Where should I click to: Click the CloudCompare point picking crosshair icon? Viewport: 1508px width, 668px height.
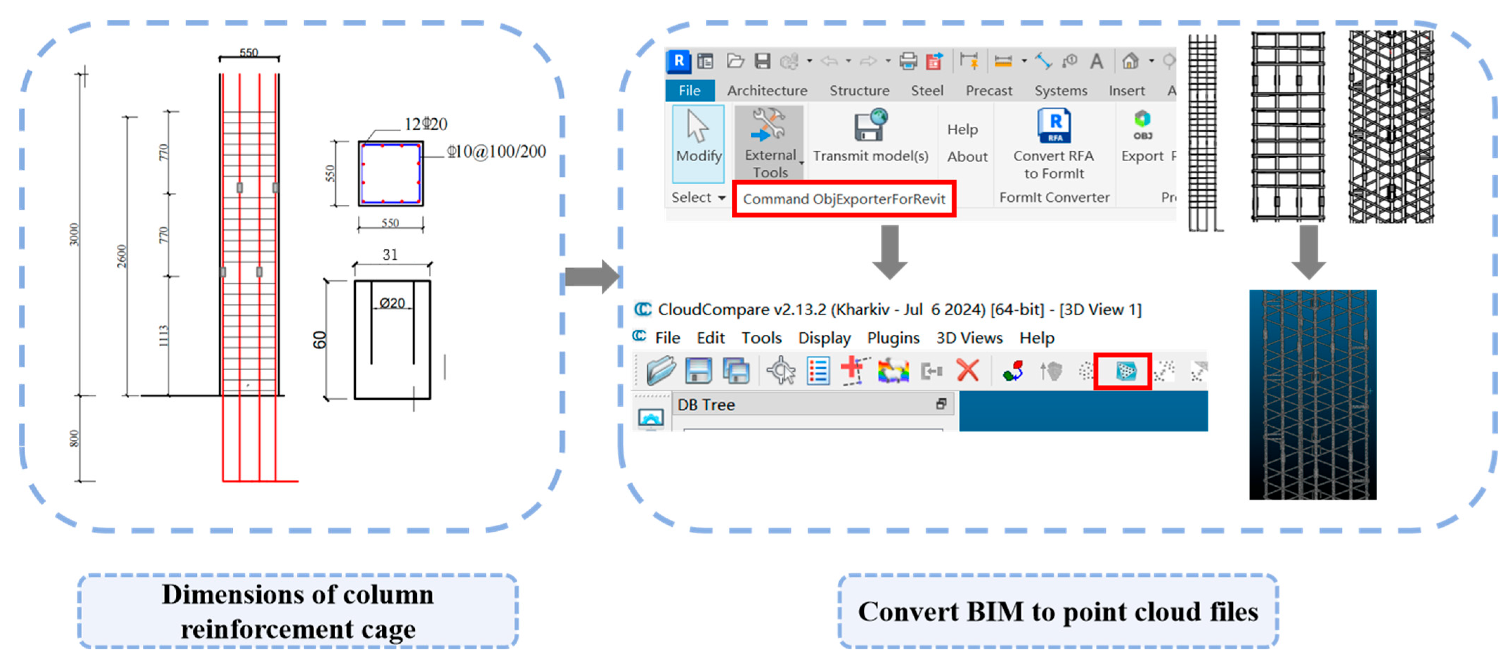click(x=780, y=371)
